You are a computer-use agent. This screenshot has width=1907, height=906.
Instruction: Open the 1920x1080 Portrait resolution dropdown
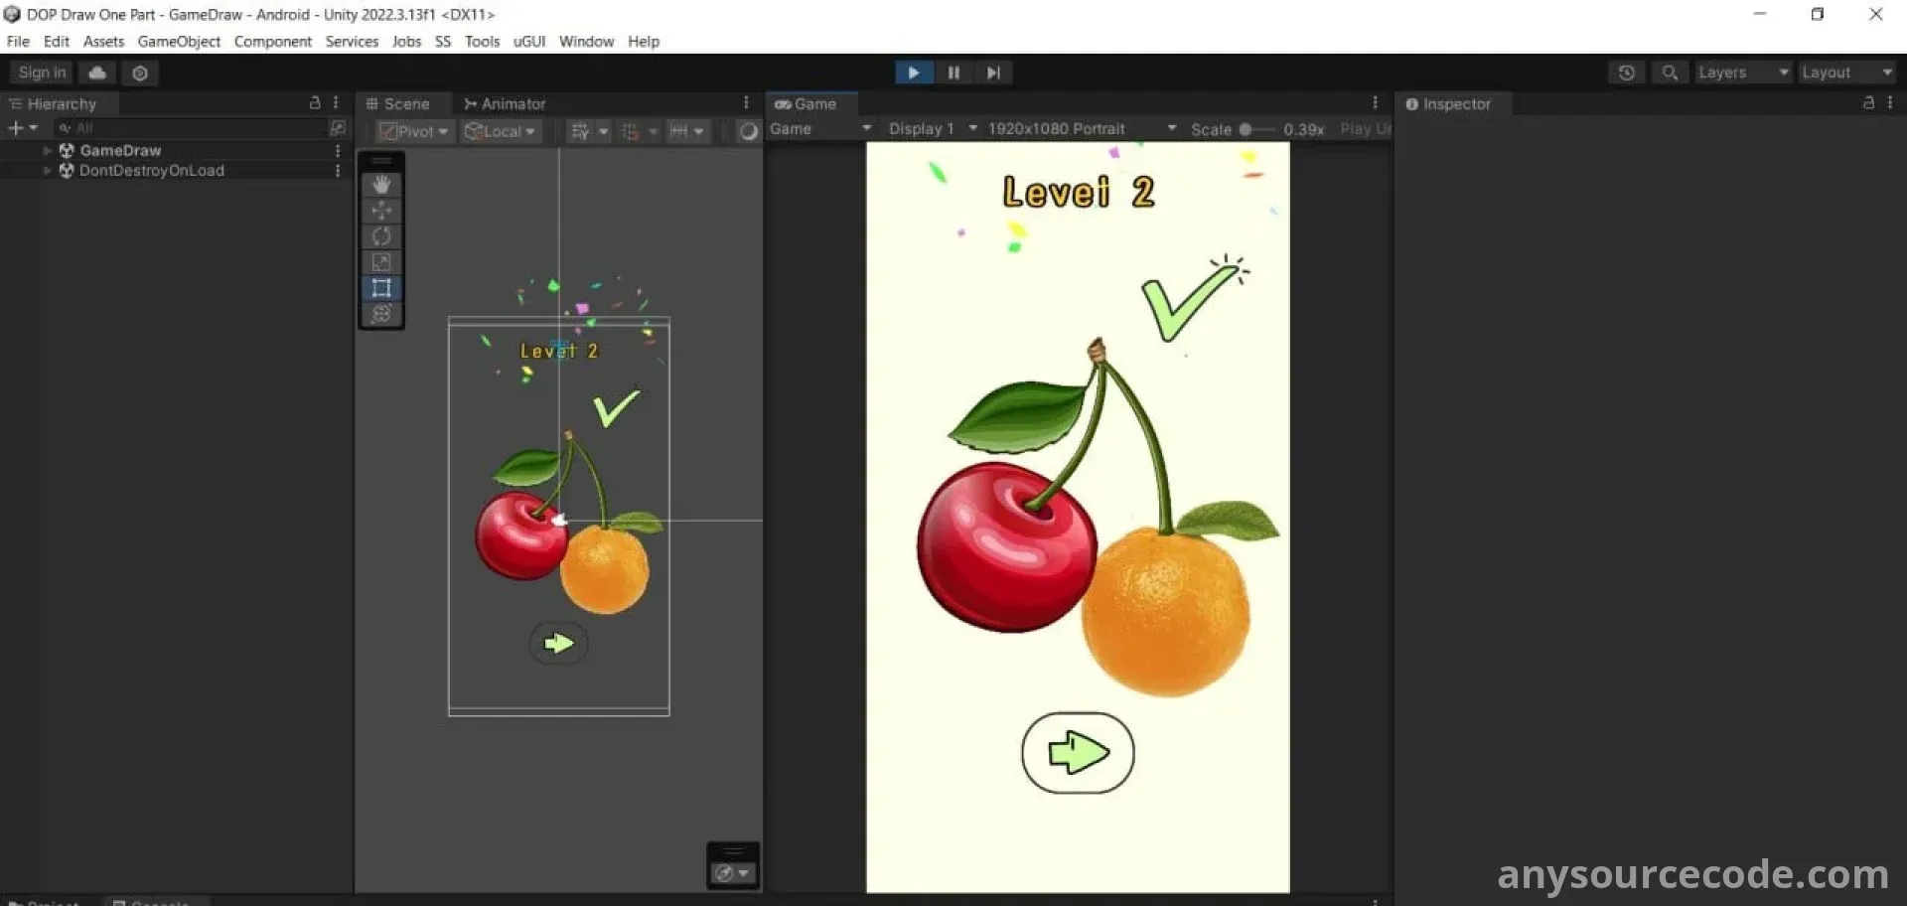tap(1081, 129)
